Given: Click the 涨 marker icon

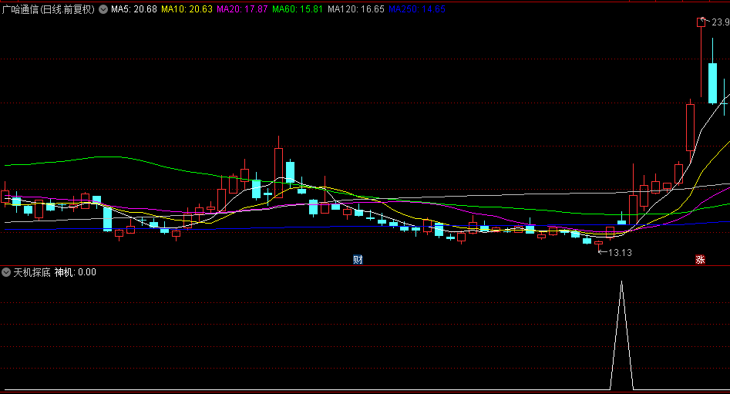Looking at the screenshot, I should click(x=700, y=259).
